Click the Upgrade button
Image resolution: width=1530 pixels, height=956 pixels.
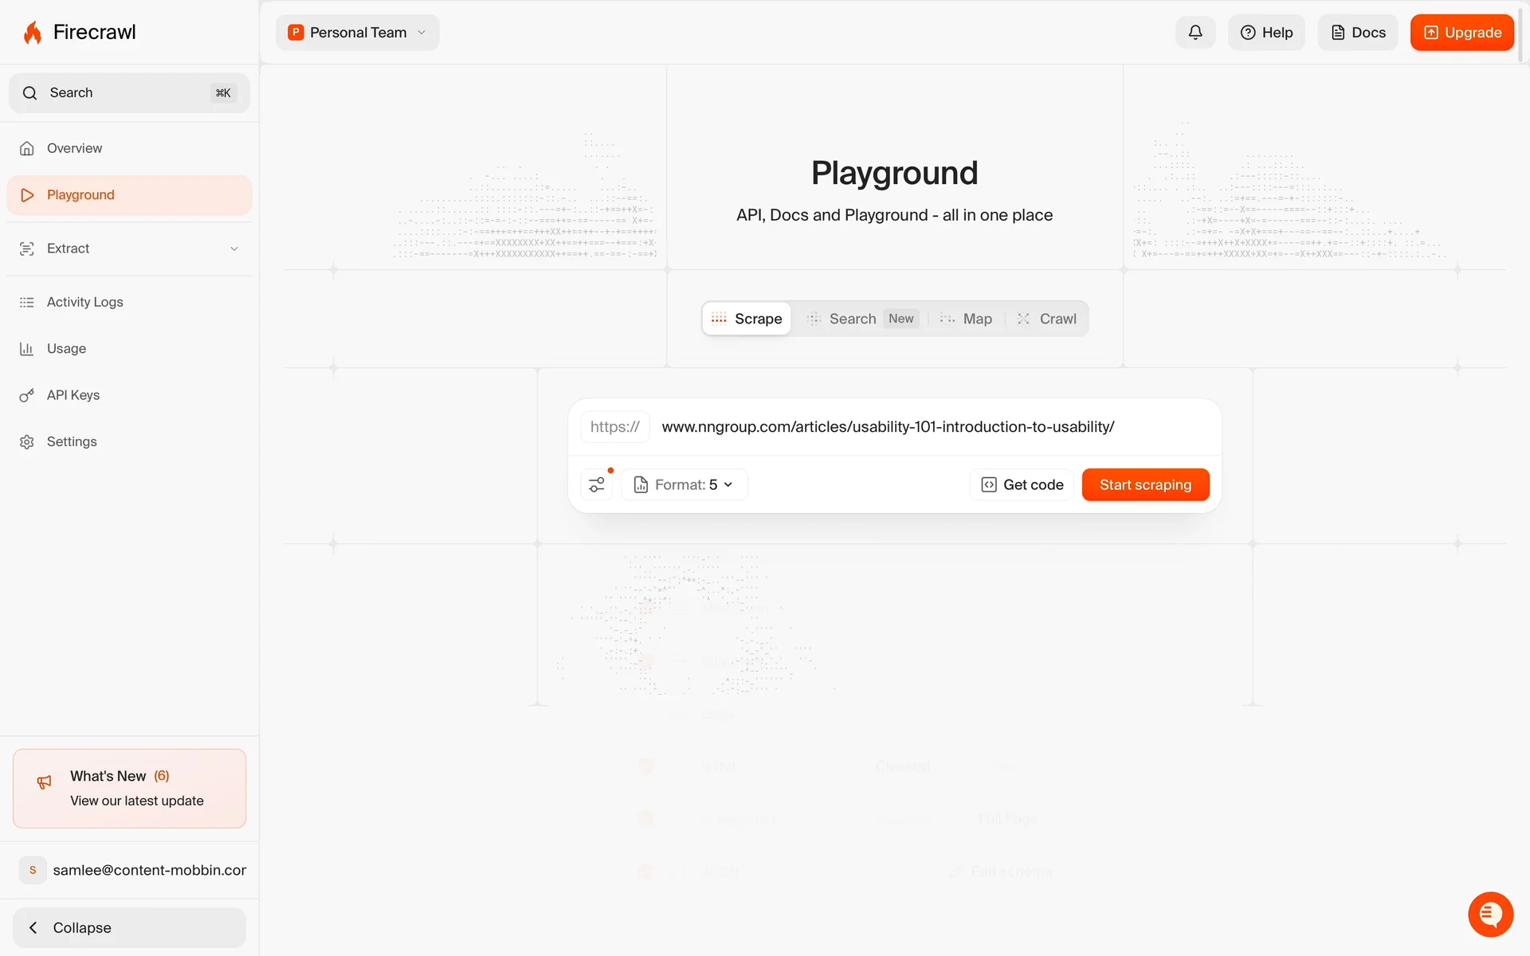point(1461,33)
